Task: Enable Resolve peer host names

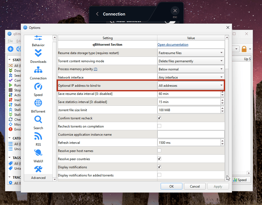Action: coord(159,150)
